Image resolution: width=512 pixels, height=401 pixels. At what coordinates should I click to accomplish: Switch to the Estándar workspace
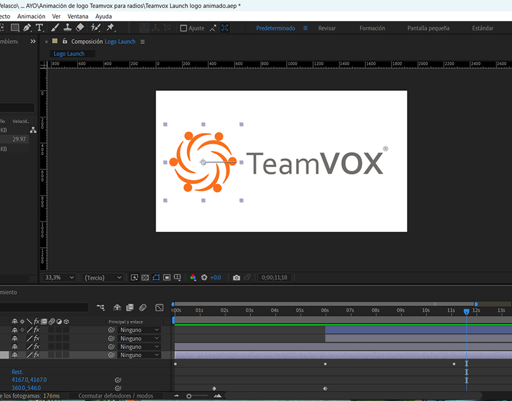483,28
